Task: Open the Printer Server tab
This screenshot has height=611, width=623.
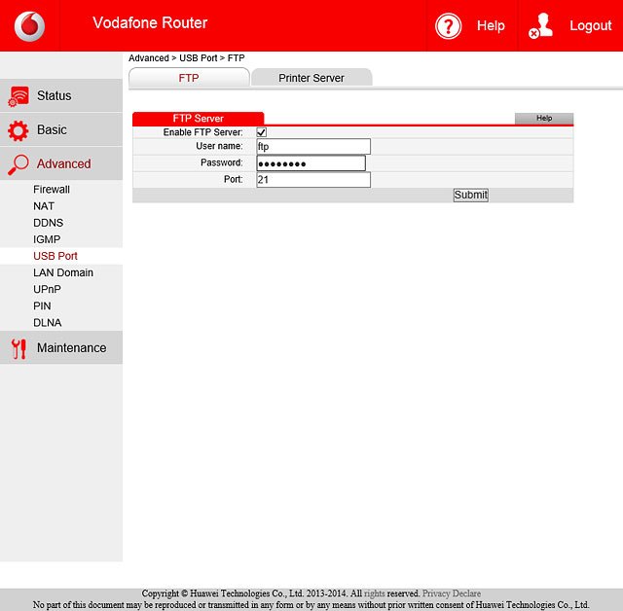Action: [311, 78]
